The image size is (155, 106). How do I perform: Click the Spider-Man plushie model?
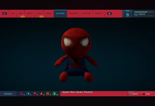click(76, 55)
